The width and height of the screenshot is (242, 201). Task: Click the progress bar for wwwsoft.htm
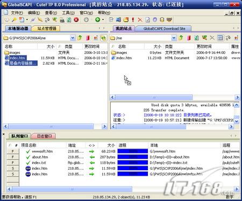(x=133, y=151)
